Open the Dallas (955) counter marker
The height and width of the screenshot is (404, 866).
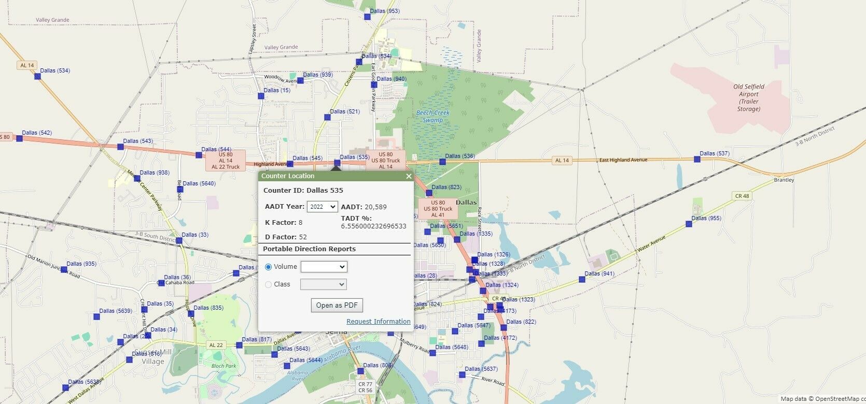[x=689, y=224]
